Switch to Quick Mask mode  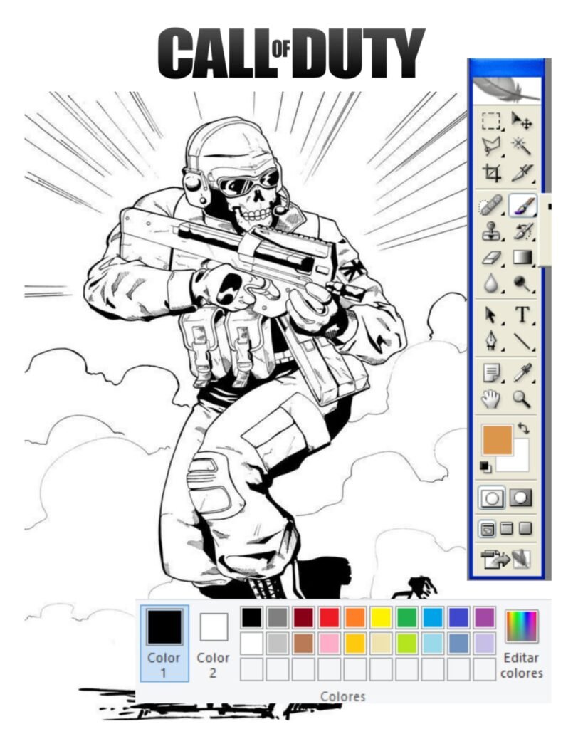(x=520, y=498)
